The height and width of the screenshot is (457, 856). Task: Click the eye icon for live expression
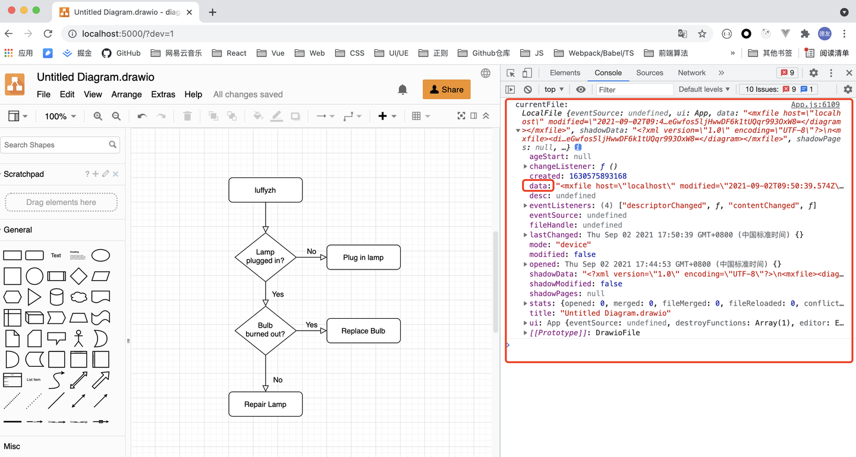click(581, 90)
